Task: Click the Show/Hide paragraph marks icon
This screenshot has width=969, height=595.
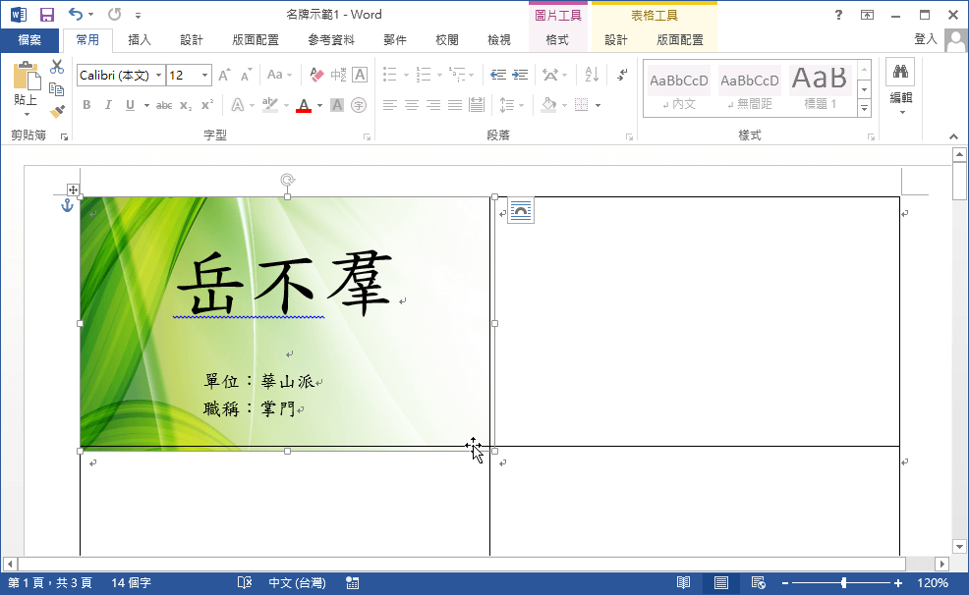Action: [623, 75]
